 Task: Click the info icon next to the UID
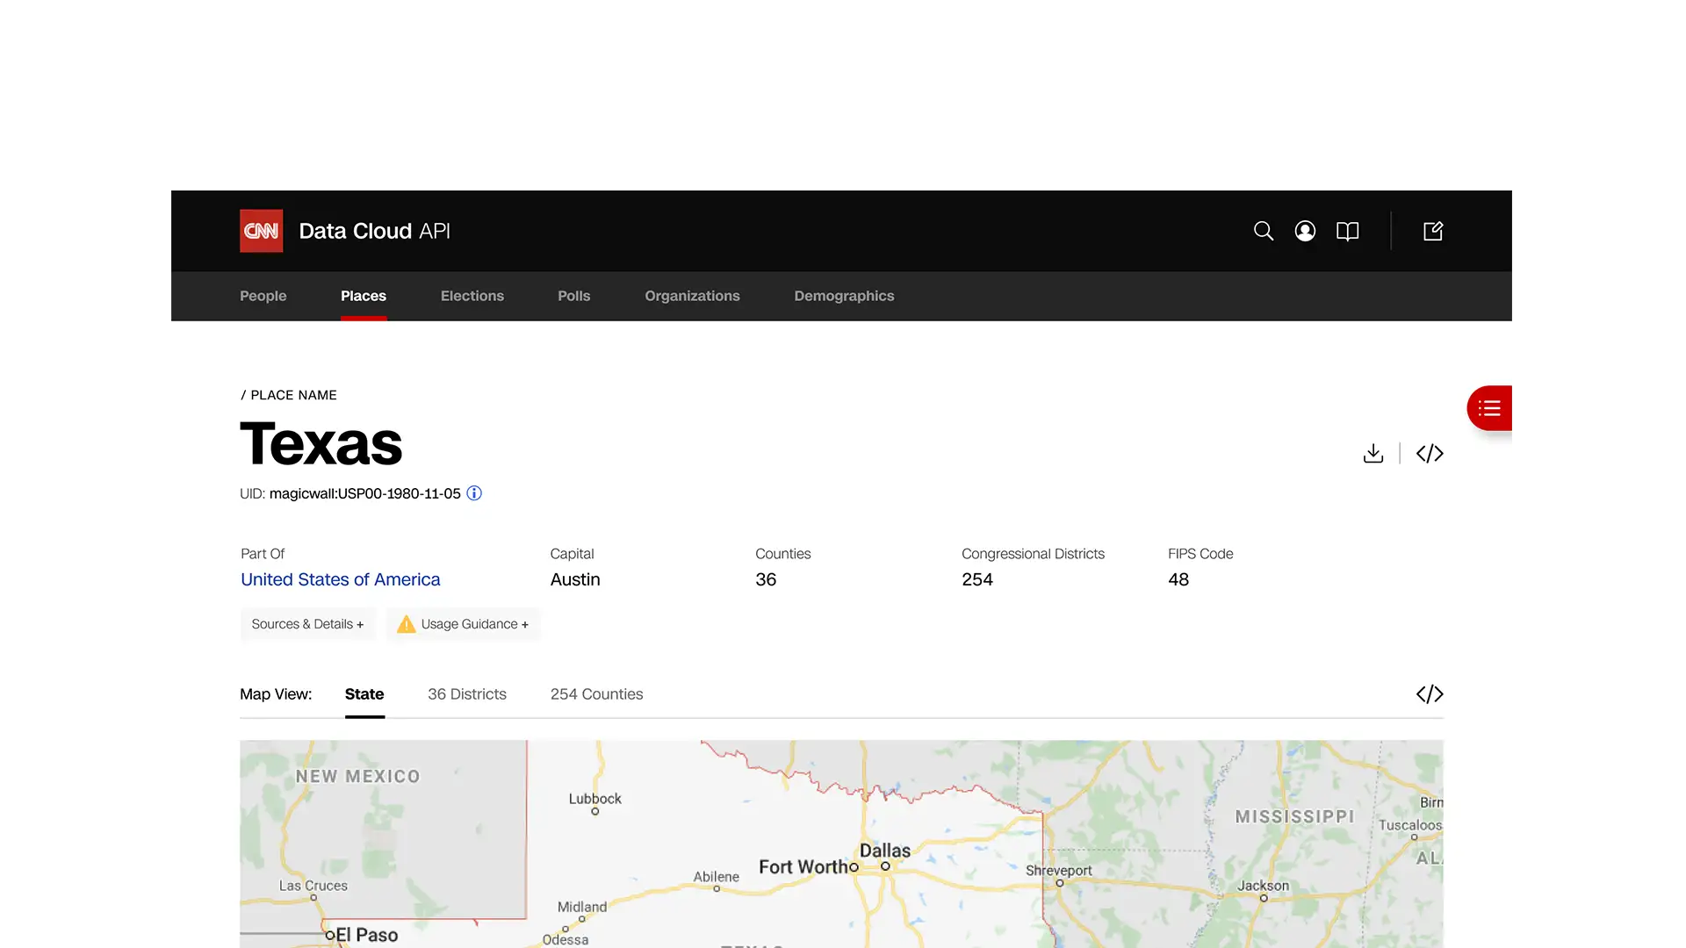click(473, 493)
